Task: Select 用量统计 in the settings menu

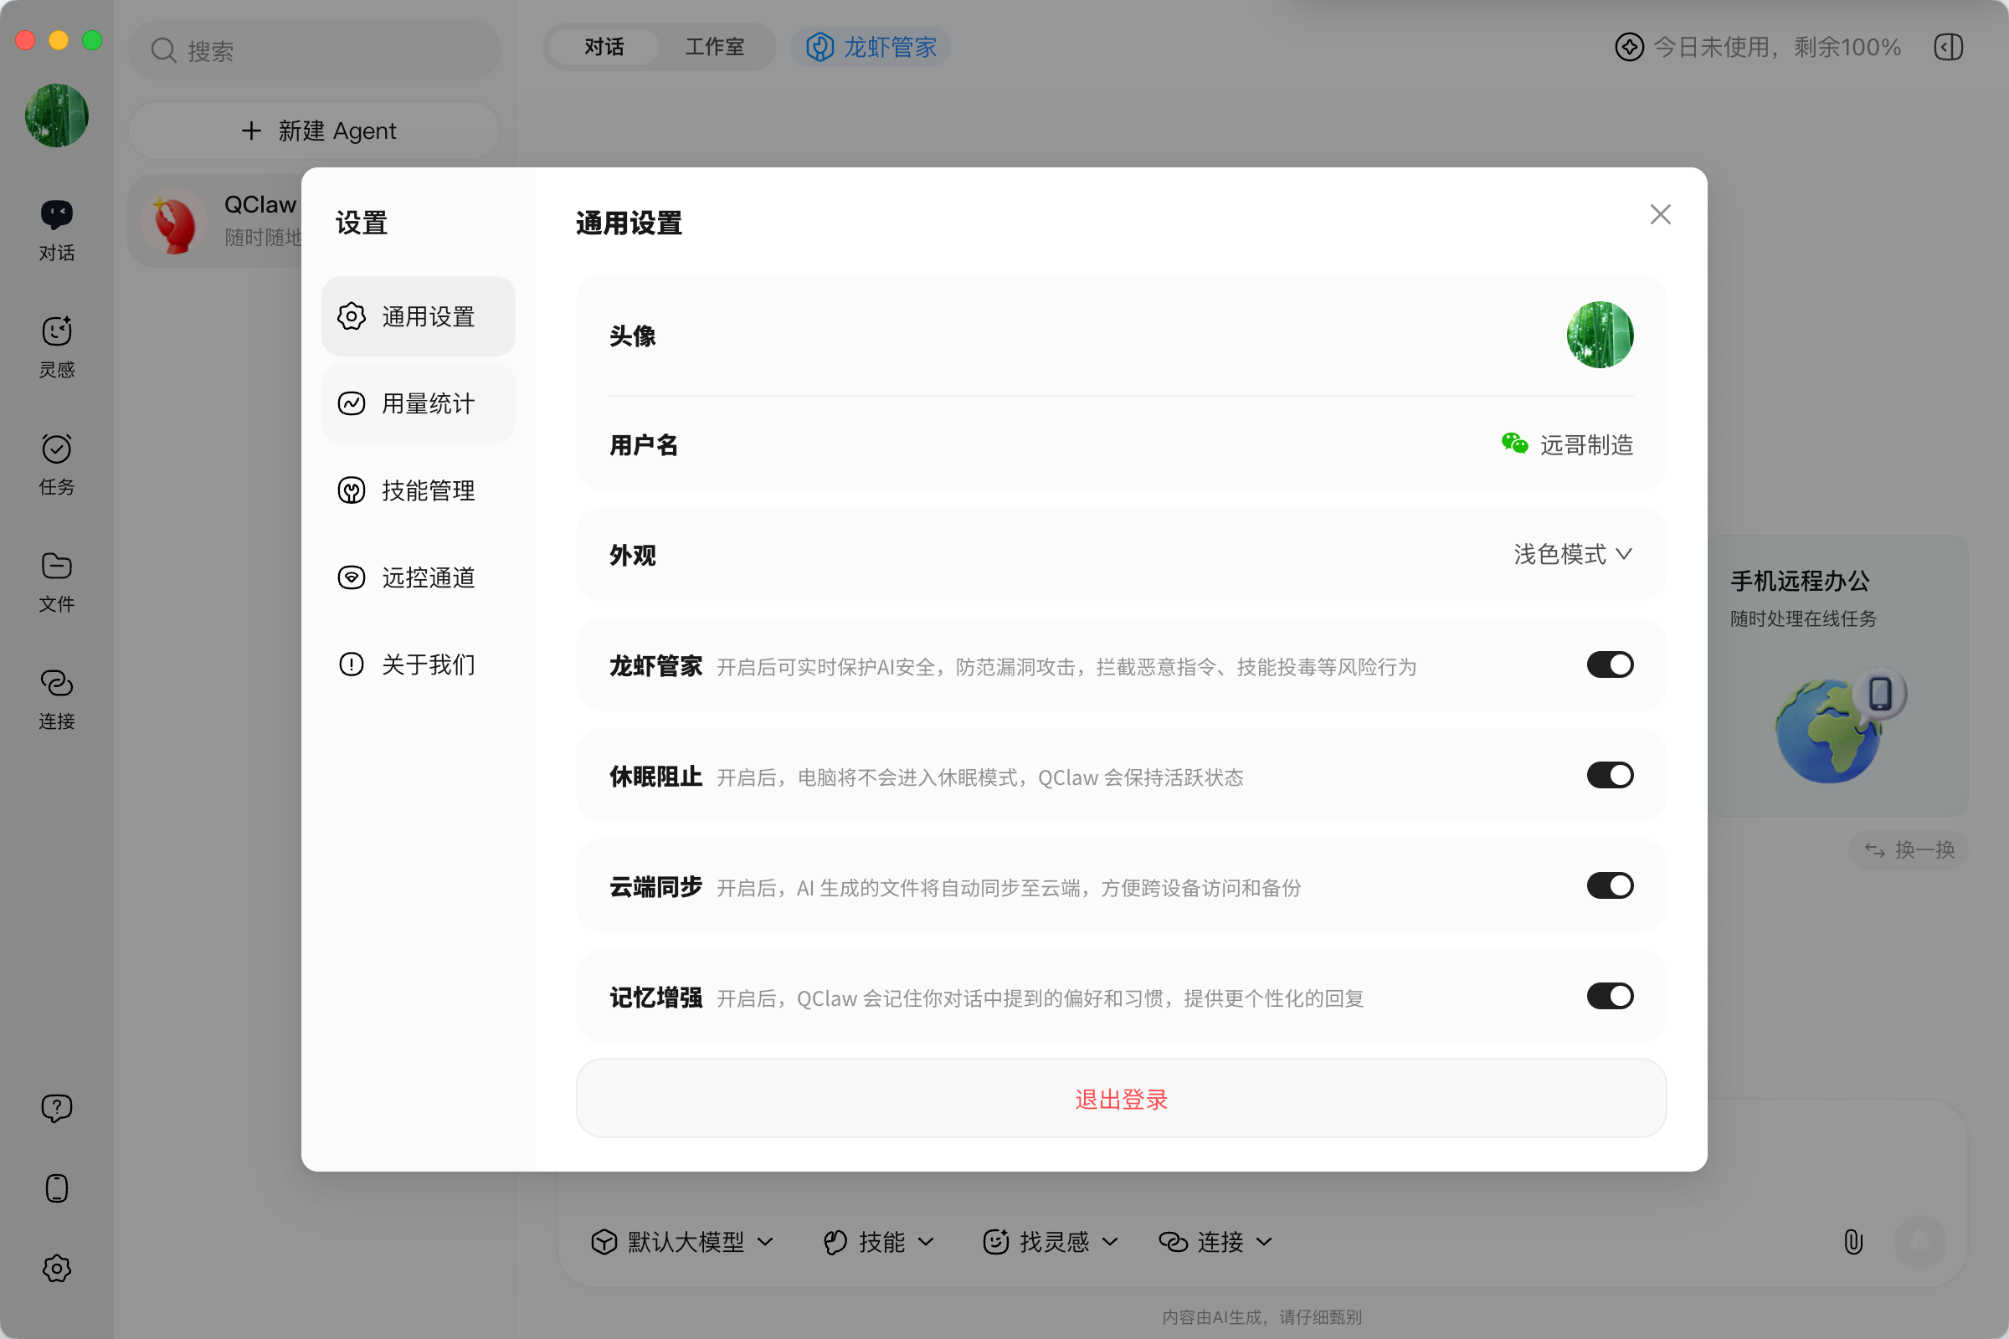Action: (x=418, y=403)
